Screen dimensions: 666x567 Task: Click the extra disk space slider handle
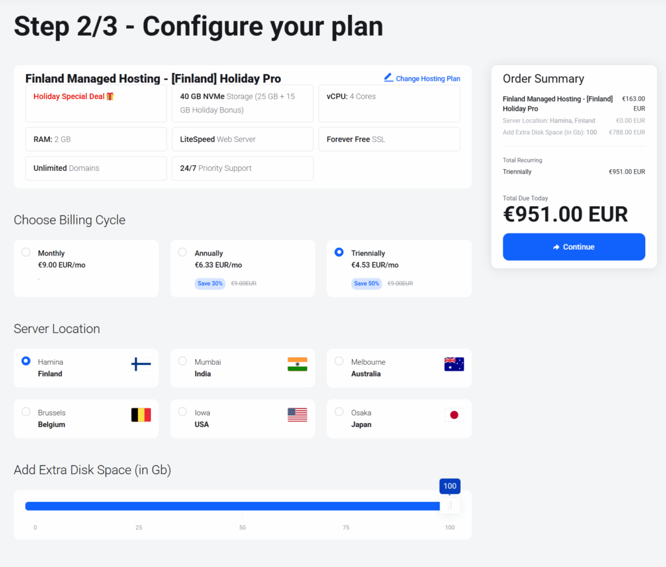tap(449, 505)
